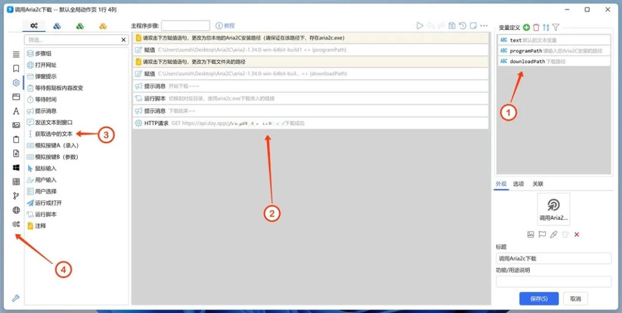Select the blue gear category in sidebar
Image resolution: width=622 pixels, height=313 pixels.
click(x=16, y=83)
